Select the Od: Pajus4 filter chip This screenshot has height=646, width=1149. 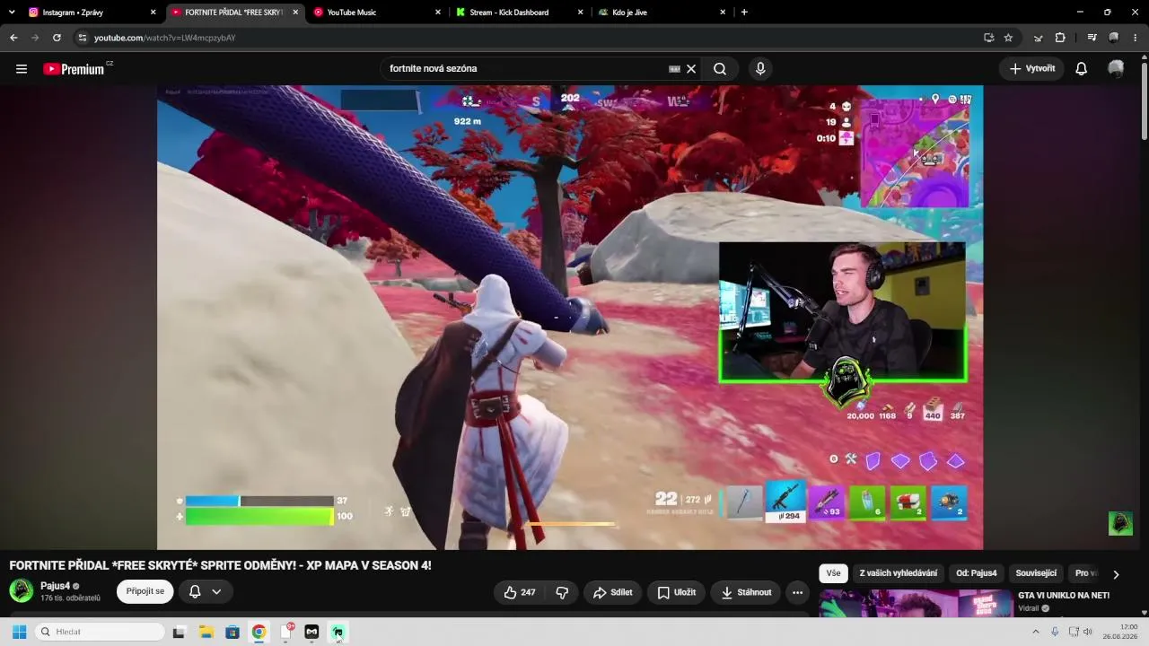coord(977,573)
